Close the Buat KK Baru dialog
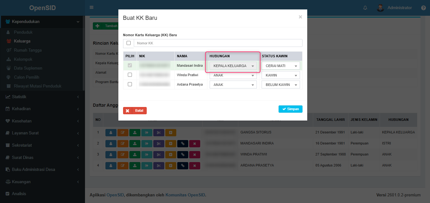The image size is (430, 203). [x=300, y=17]
